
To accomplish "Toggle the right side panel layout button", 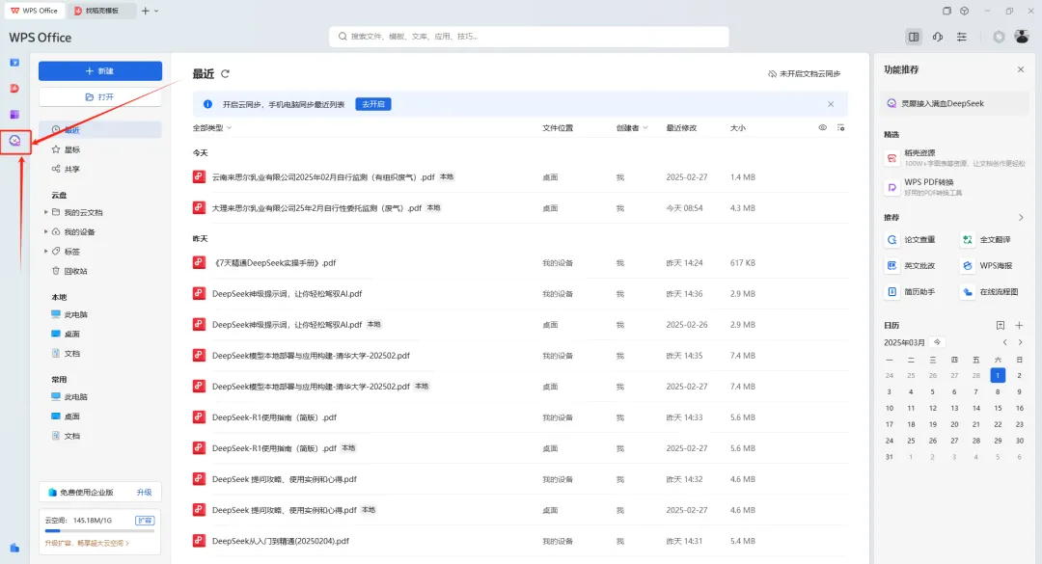I will (x=914, y=37).
